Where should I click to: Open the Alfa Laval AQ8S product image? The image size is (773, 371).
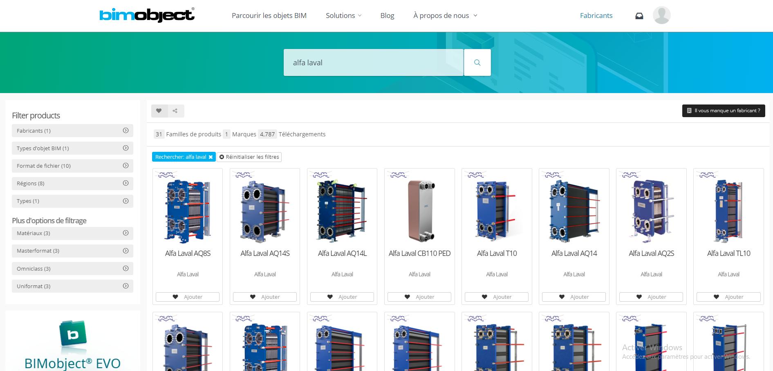click(x=188, y=211)
